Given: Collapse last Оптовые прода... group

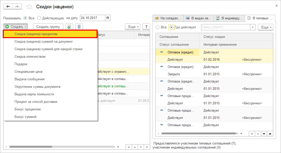Looking at the screenshot, I should click(x=162, y=125).
